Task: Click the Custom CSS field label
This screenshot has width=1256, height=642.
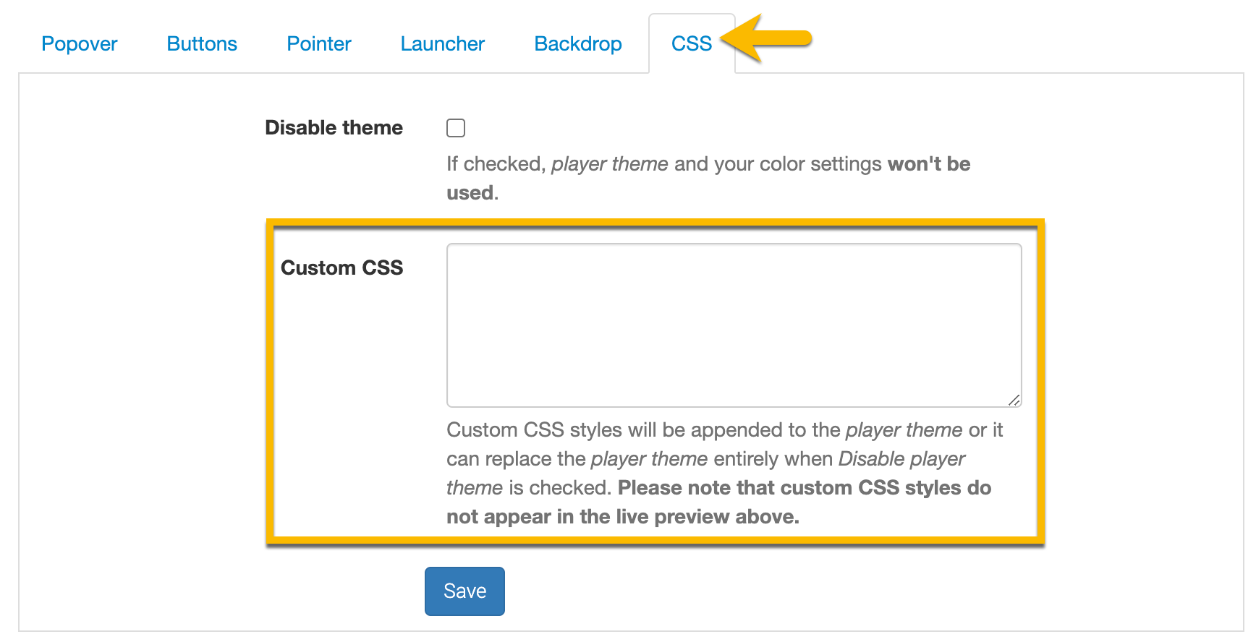Action: pos(341,268)
